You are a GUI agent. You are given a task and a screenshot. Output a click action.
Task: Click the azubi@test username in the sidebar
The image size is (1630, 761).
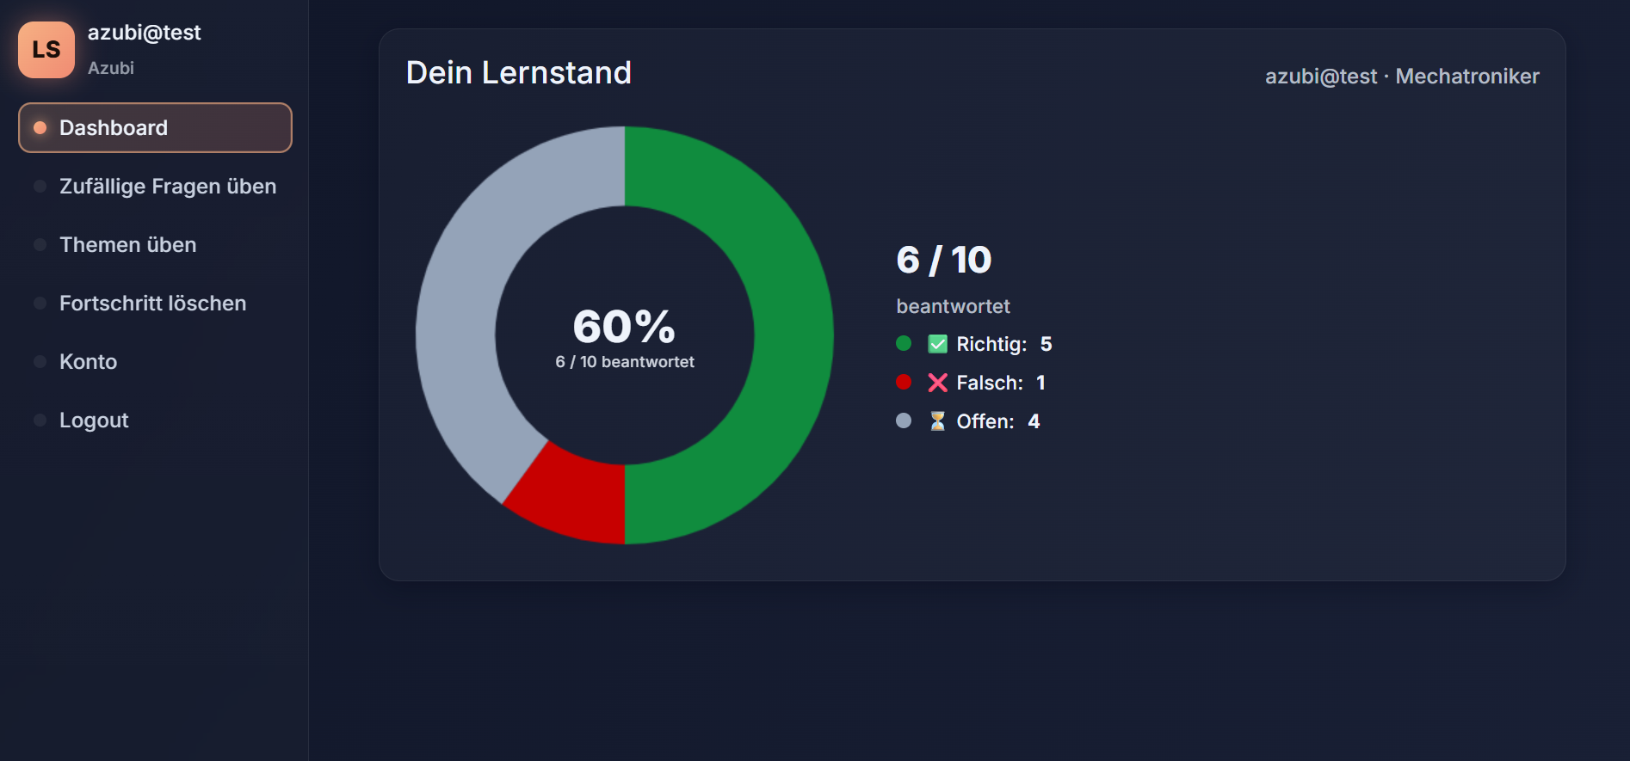pyautogui.click(x=144, y=33)
